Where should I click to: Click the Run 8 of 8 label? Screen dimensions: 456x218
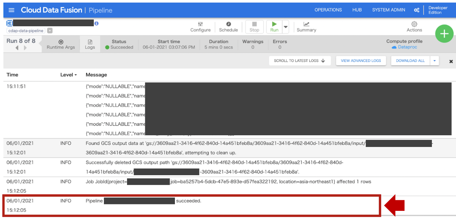coord(21,41)
